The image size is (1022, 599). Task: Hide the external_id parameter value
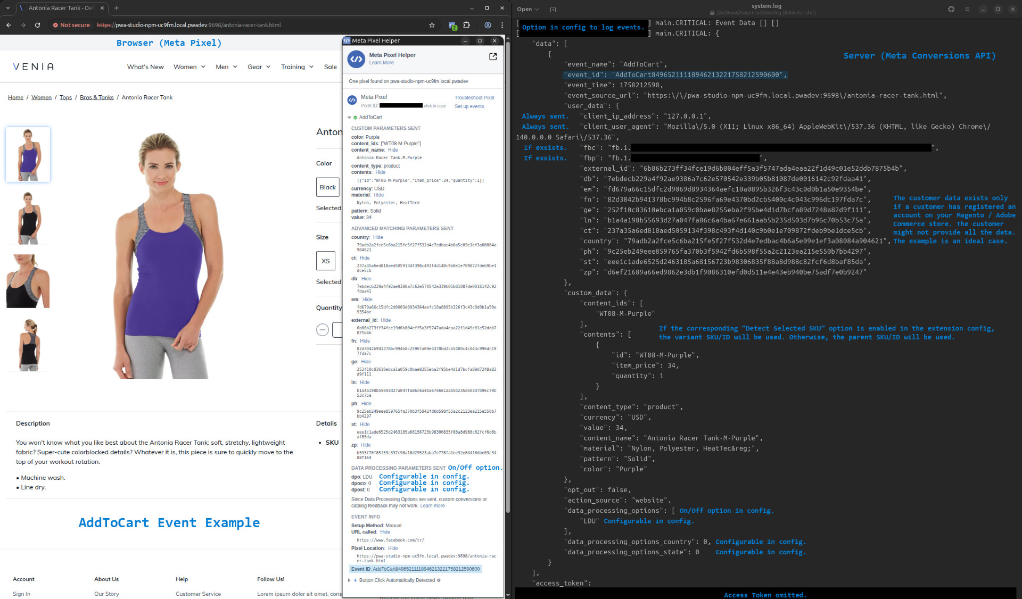coord(386,320)
